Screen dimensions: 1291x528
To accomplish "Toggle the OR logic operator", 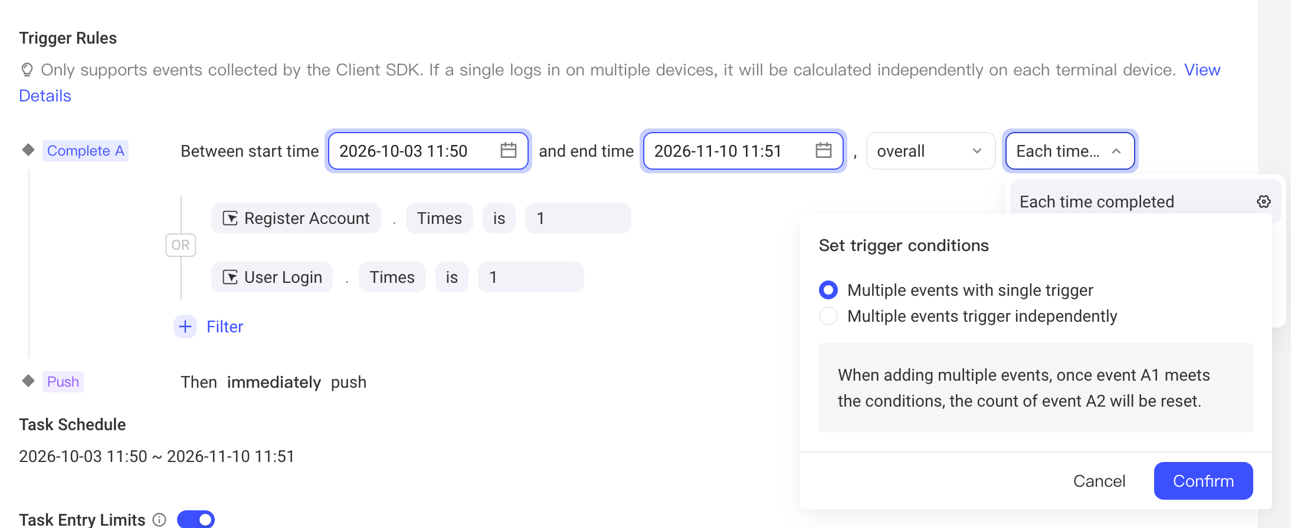I will [x=181, y=245].
